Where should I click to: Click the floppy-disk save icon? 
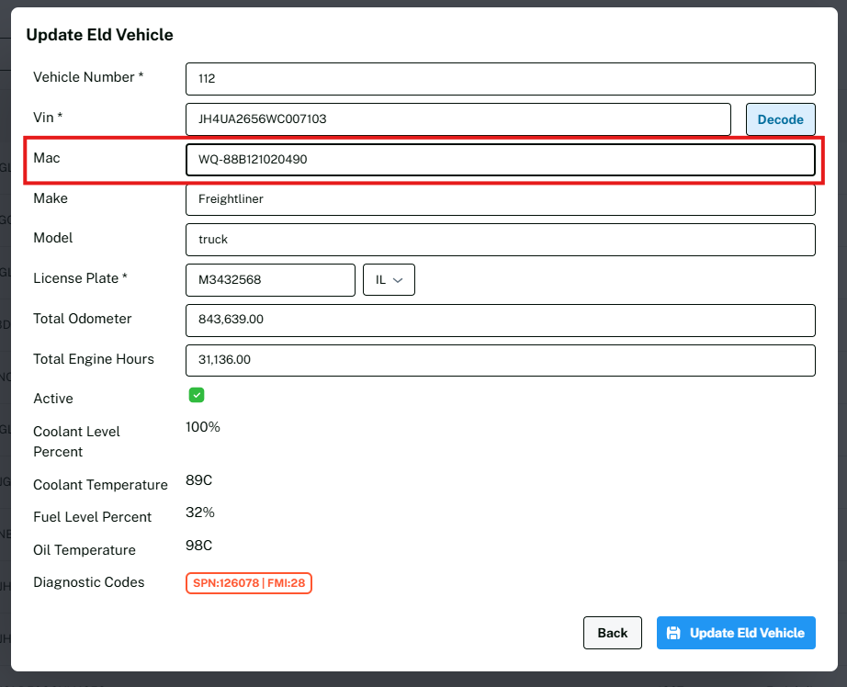pyautogui.click(x=673, y=633)
